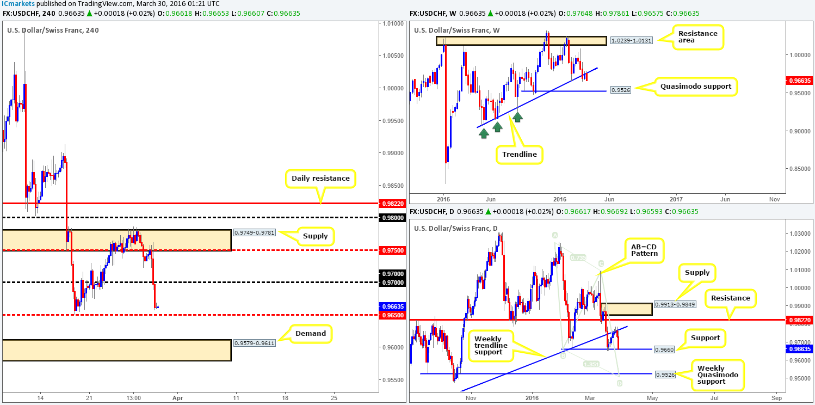This screenshot has width=815, height=405.
Task: Select the FX:USDCHF, 240 symbol title
Action: point(29,13)
